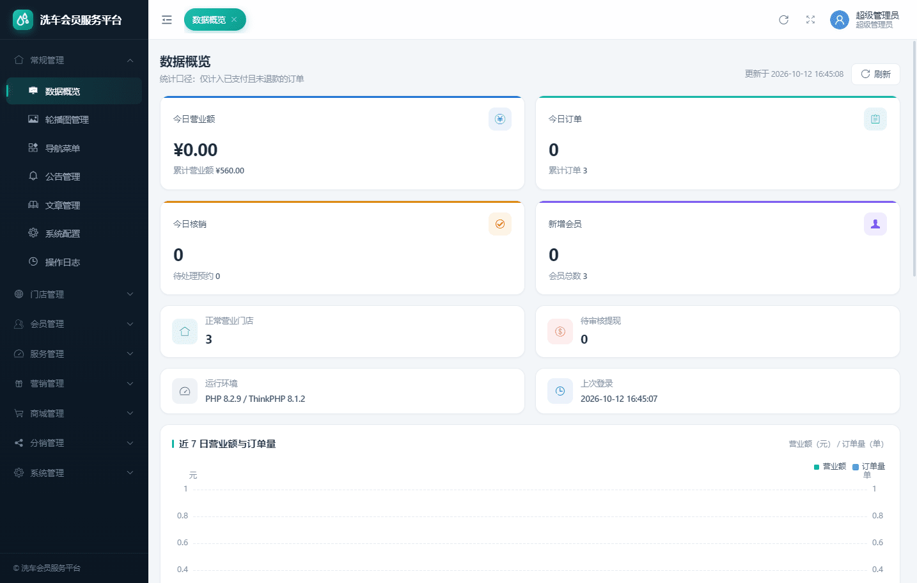Click the gauge icon beside 运行环境
917x583 pixels.
pyautogui.click(x=185, y=391)
